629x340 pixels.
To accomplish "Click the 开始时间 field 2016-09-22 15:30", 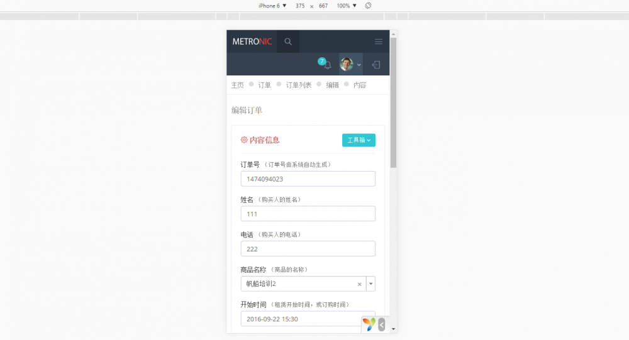I will coord(308,319).
